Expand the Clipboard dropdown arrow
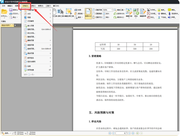The image size is (180, 136). pos(84,14)
